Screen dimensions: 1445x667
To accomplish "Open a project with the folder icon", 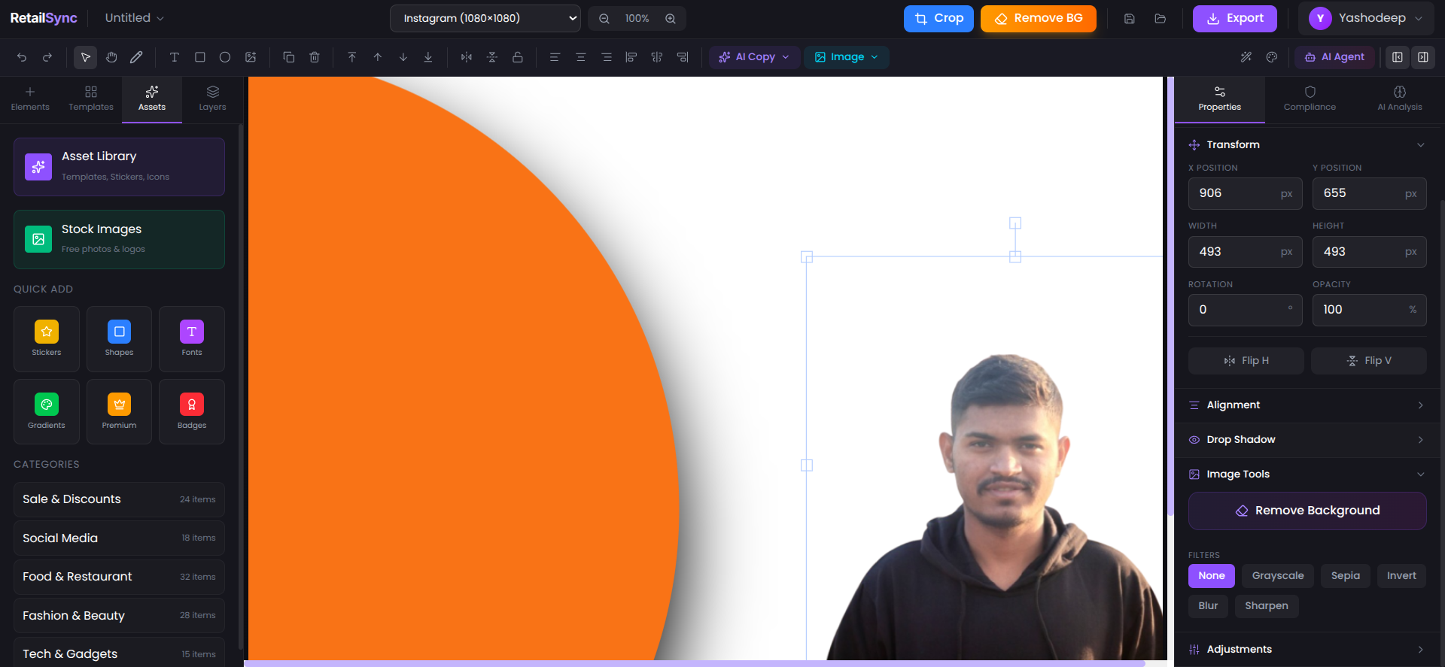I will (1161, 19).
